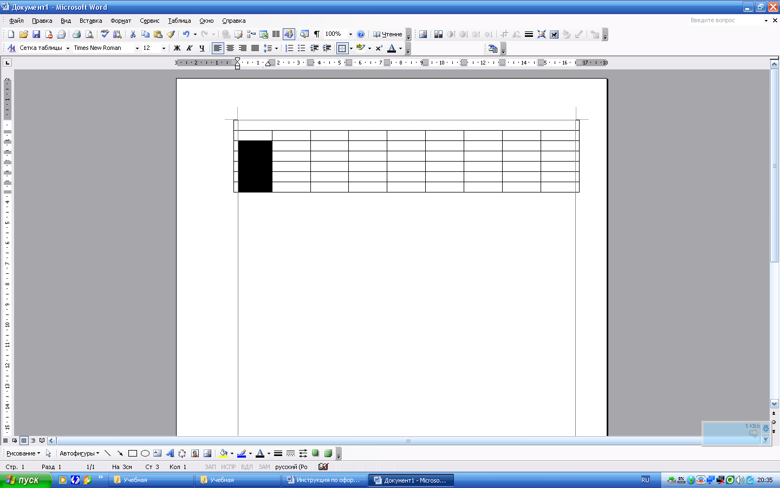The width and height of the screenshot is (780, 488).
Task: Create a new blank document
Action: (11, 34)
